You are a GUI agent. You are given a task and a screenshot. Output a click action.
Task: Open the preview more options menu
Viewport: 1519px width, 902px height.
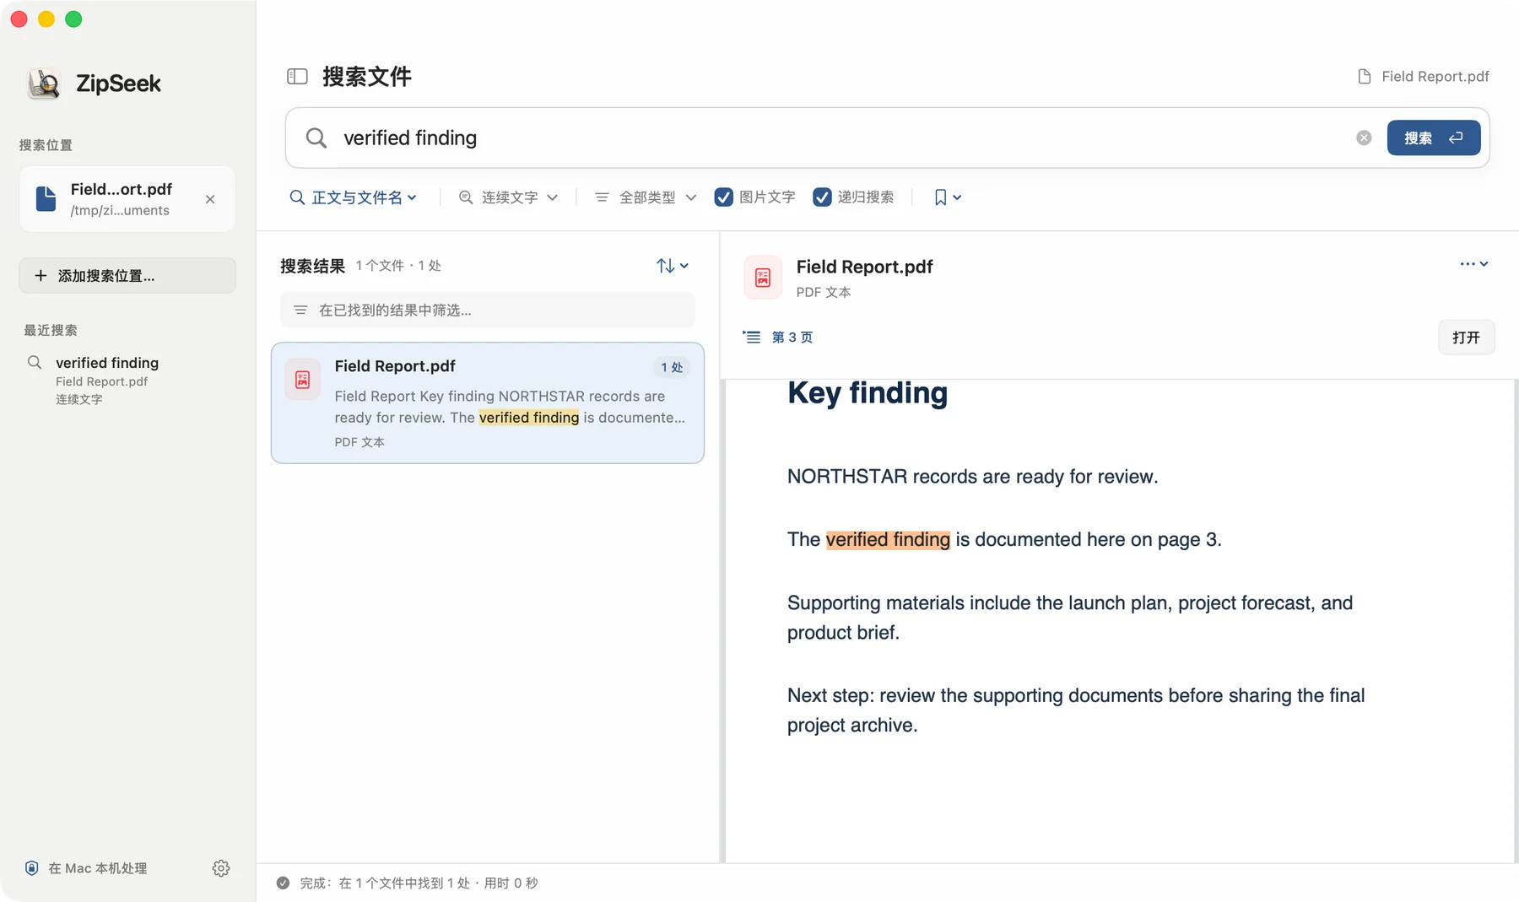click(1474, 264)
